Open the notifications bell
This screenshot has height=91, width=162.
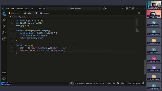(143, 83)
